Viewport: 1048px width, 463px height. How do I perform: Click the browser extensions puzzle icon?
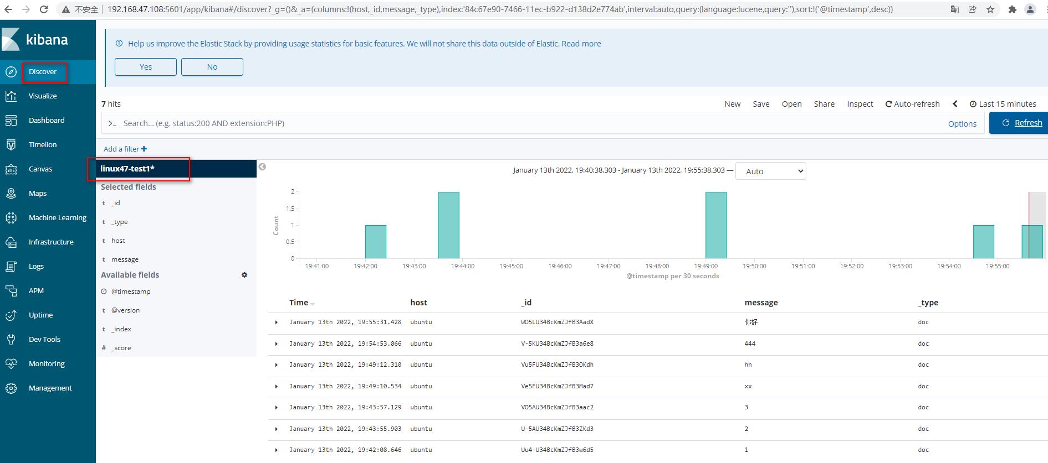click(x=1012, y=9)
